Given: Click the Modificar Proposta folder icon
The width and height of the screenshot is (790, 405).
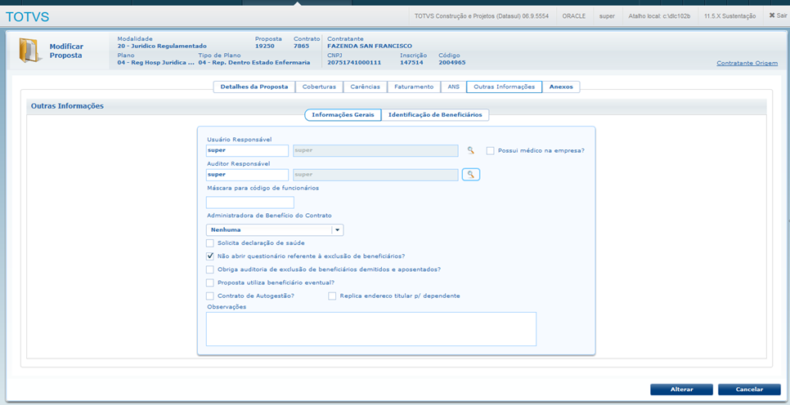Looking at the screenshot, I should [x=31, y=51].
